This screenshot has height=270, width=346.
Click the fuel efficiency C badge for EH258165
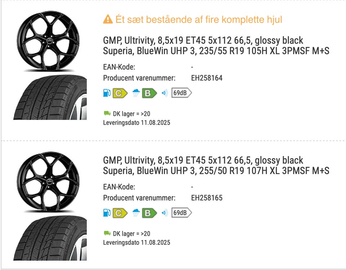[120, 213]
